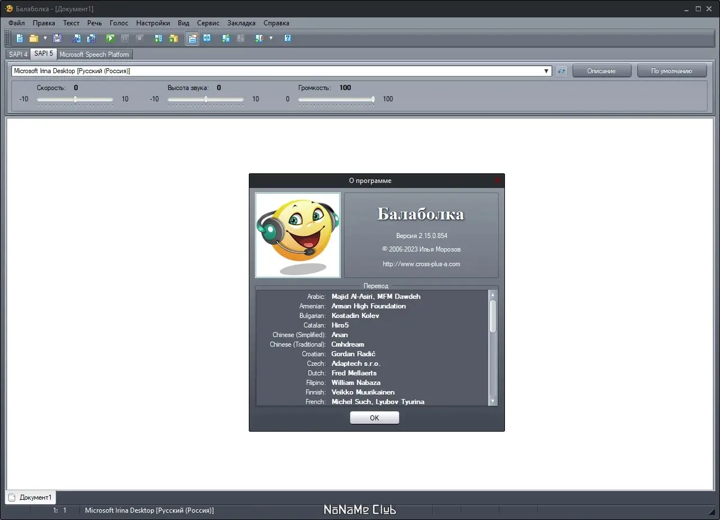720x520 pixels.
Task: Click the insert bookmark icon with green plus
Action: [226, 38]
